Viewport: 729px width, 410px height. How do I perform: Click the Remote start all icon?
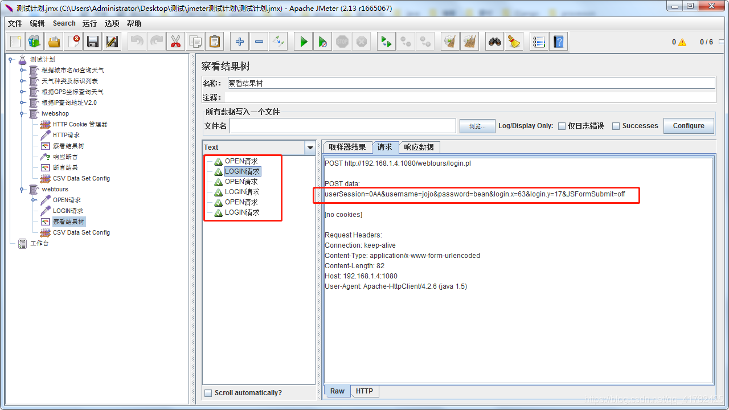(x=387, y=42)
